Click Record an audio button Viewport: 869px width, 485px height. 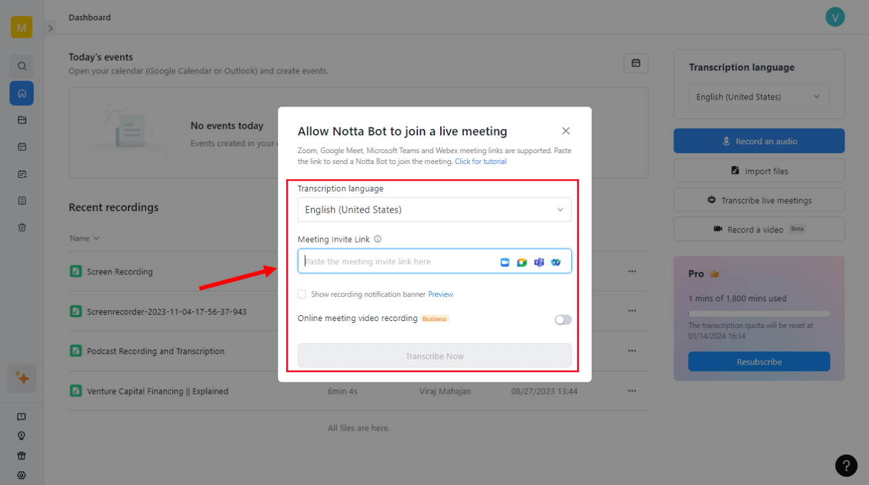click(x=759, y=141)
